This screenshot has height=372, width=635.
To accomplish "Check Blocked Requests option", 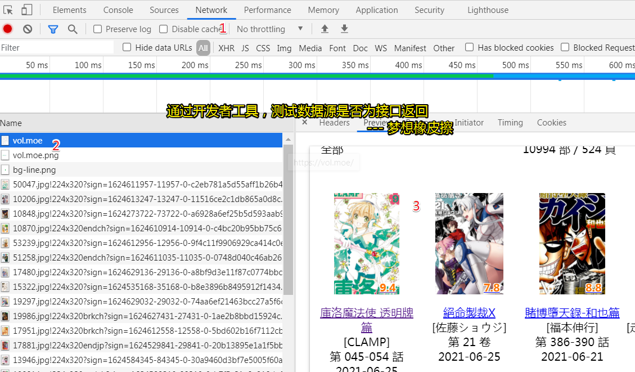I will [565, 47].
